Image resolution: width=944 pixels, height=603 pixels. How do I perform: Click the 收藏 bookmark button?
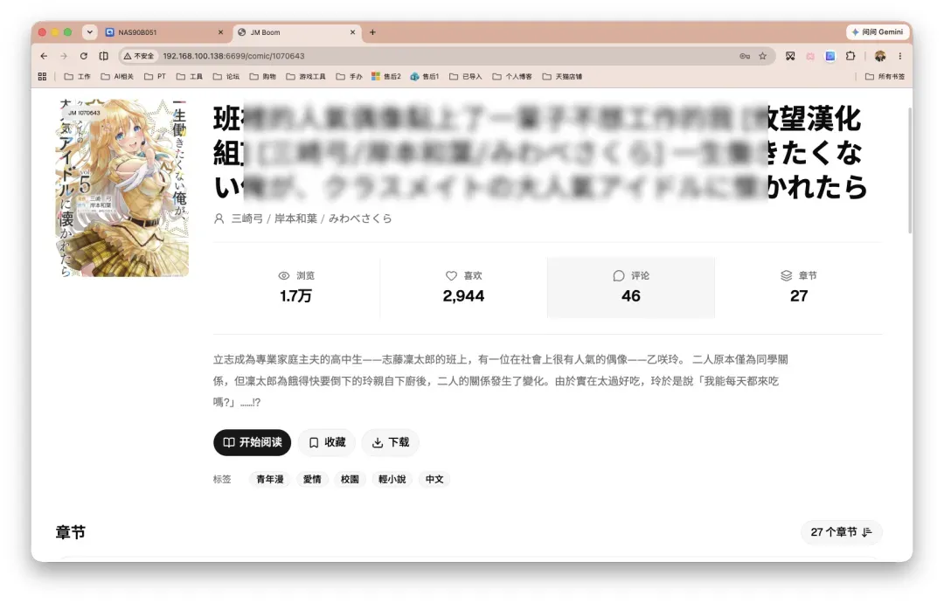[327, 442]
